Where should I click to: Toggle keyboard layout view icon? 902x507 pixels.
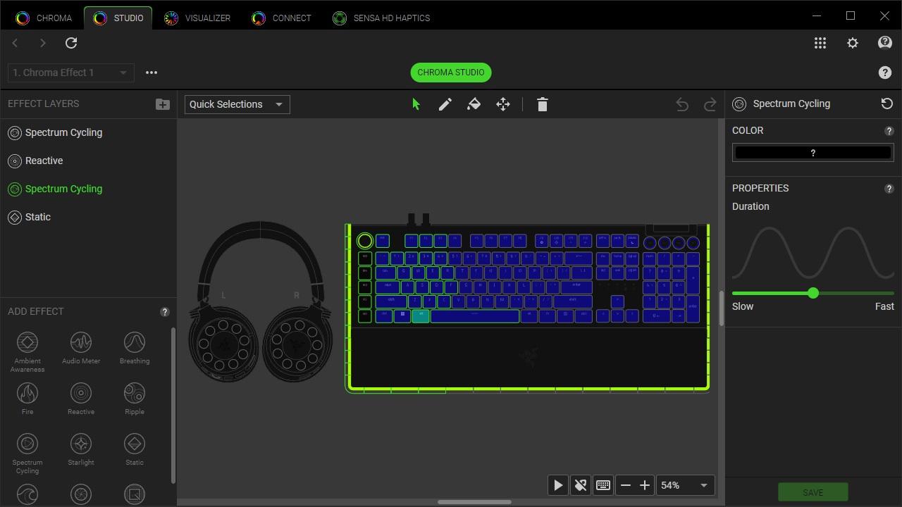pyautogui.click(x=603, y=485)
